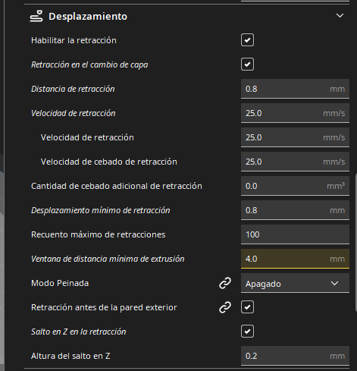Disable Salto en Z en la retracción
Viewport: 357px width, 371px height.
[x=247, y=332]
